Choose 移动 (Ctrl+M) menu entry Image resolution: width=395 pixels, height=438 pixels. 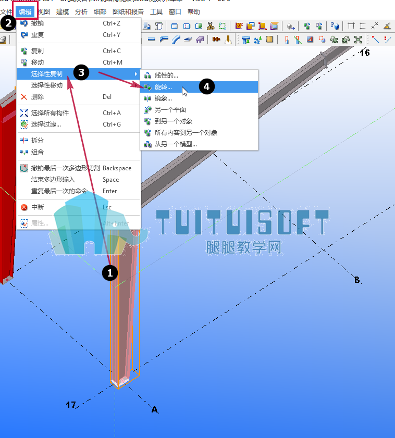pos(79,62)
